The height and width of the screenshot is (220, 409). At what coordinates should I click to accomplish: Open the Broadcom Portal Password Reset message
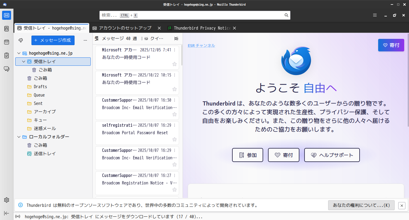[x=137, y=133]
